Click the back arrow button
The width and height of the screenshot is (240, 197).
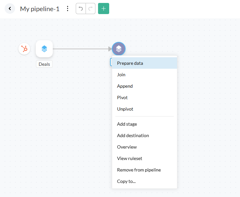coord(10,9)
